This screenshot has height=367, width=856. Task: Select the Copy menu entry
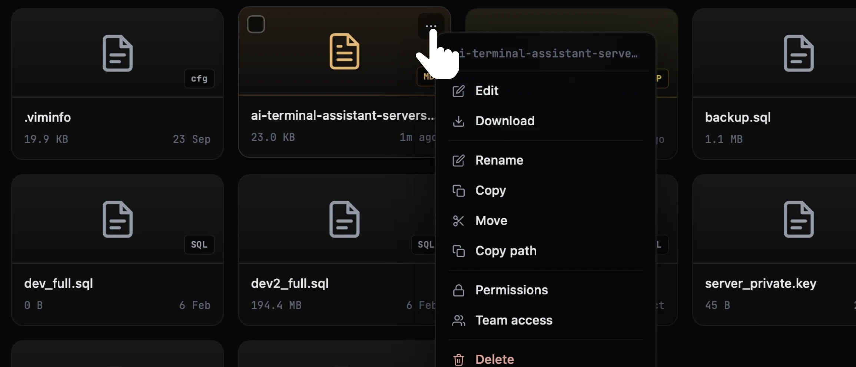pyautogui.click(x=545, y=191)
